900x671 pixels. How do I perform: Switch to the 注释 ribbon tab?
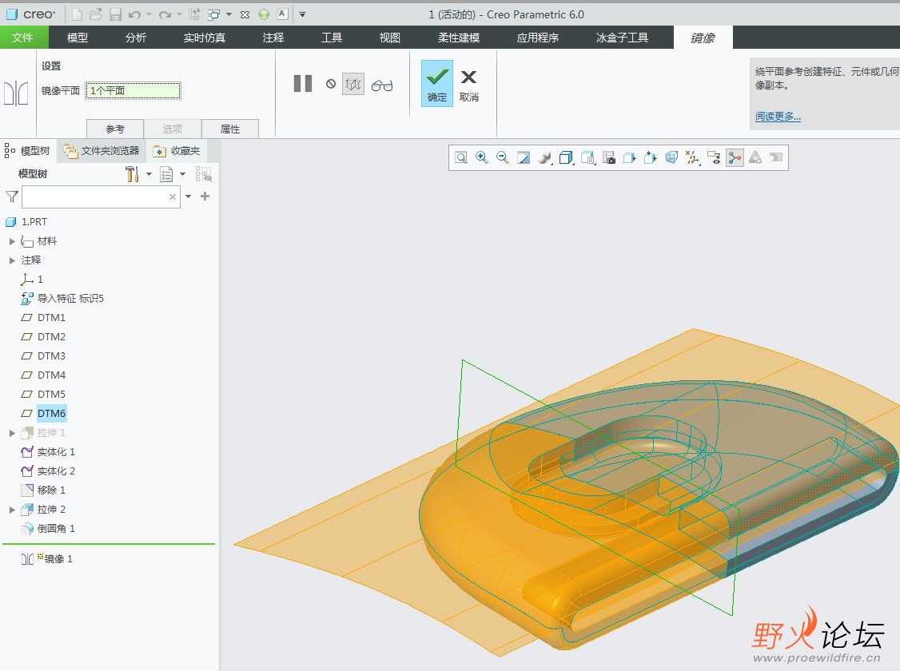273,38
